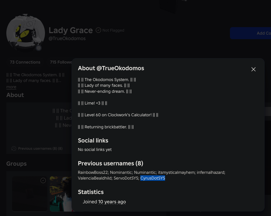This screenshot has width=271, height=216.
Task: Click the ServoDotSYS previous username
Action: (x=126, y=178)
